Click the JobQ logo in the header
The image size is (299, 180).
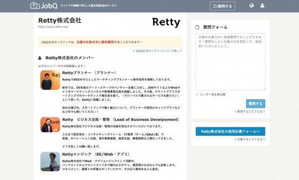point(44,5)
